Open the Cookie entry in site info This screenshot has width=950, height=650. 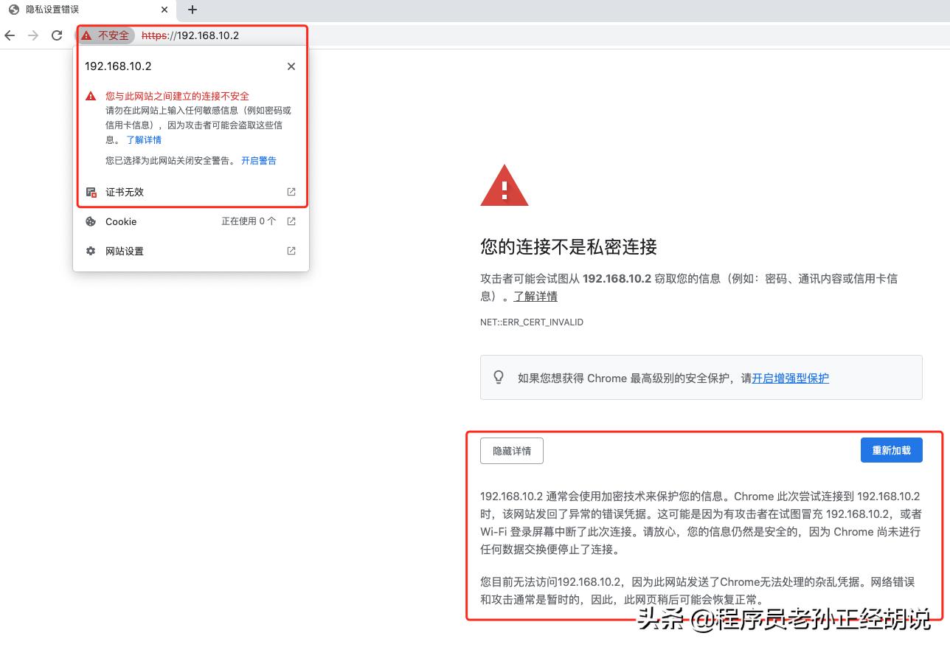click(x=191, y=221)
